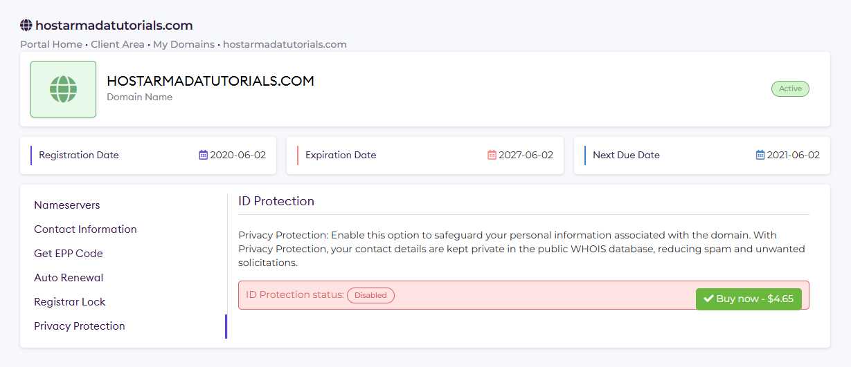Open the Registrar Lock section
Image resolution: width=851 pixels, height=367 pixels.
70,302
